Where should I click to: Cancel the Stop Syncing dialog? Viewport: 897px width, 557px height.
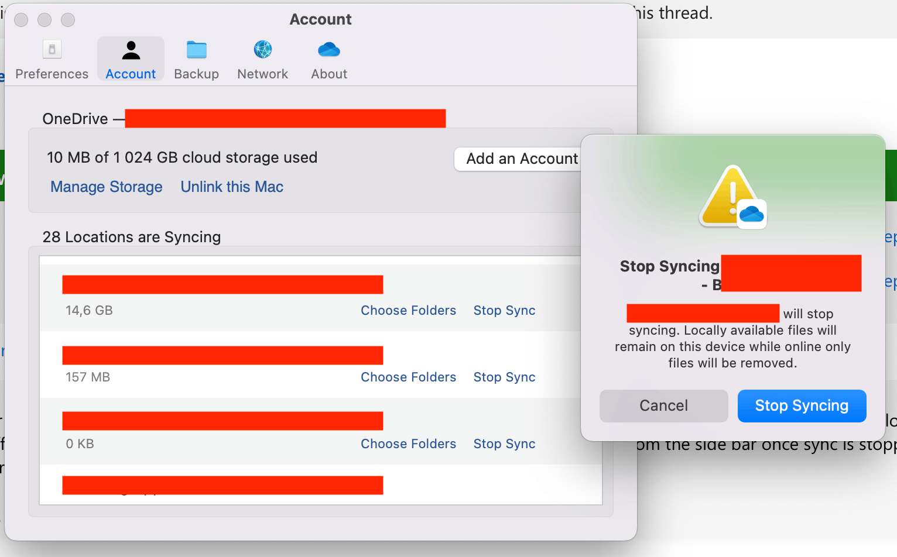tap(664, 405)
